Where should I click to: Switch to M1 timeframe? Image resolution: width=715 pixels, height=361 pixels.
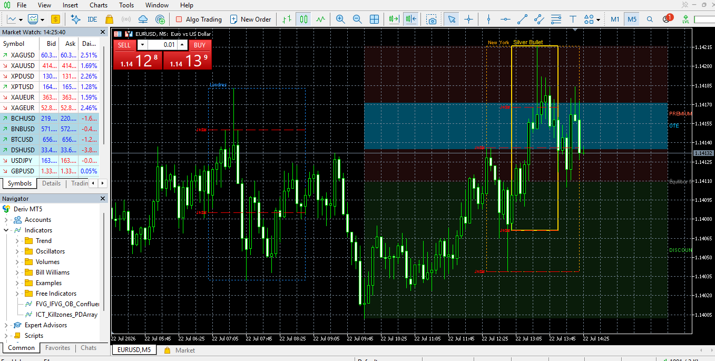[615, 19]
